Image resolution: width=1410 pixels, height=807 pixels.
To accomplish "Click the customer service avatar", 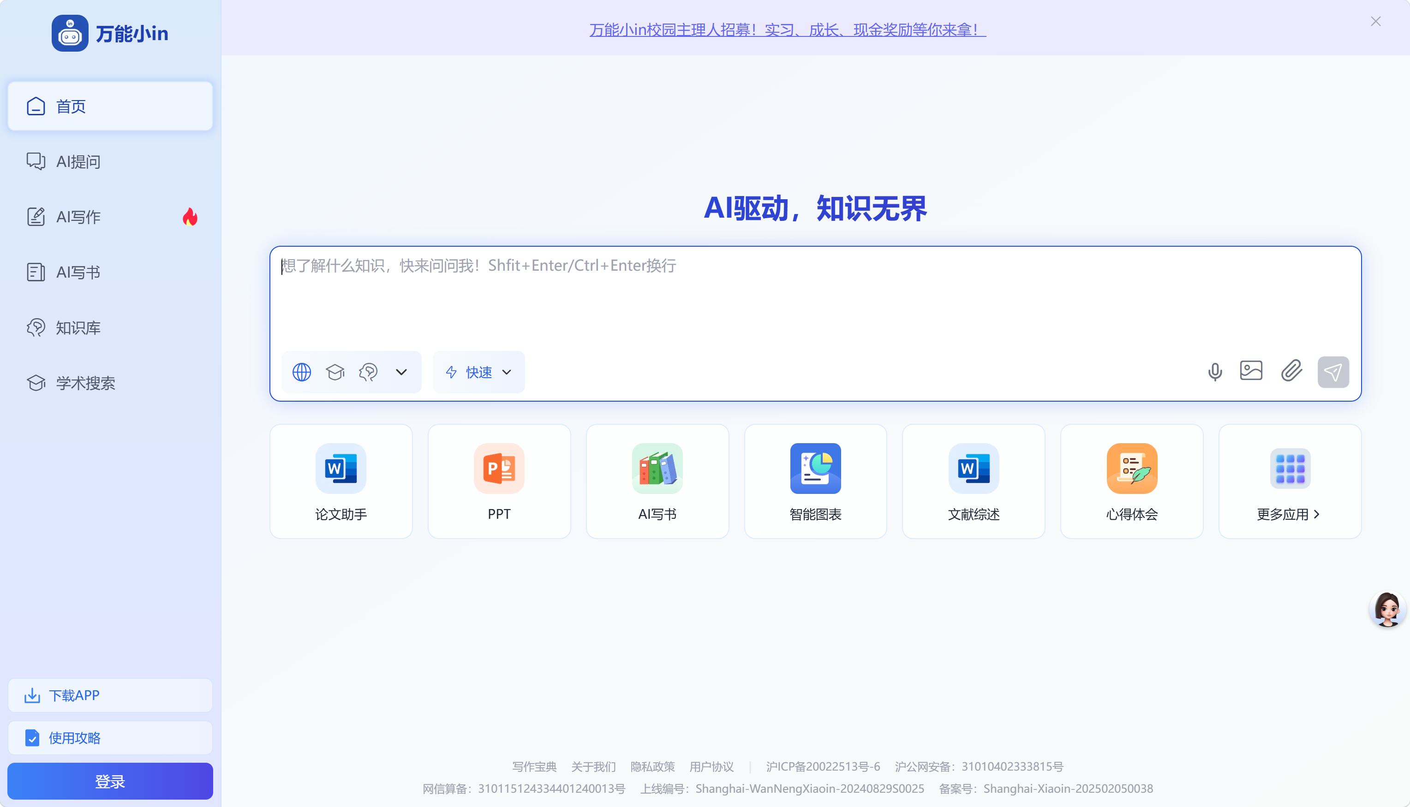I will (x=1387, y=609).
